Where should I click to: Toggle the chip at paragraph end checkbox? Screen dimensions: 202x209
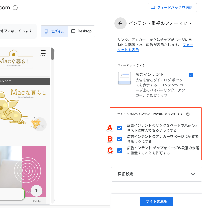coord(120,151)
